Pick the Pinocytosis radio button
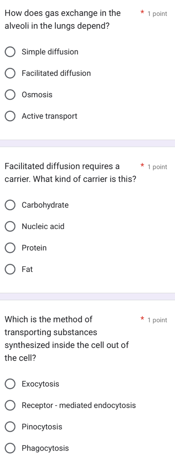This screenshot has height=459, width=175. 10,427
